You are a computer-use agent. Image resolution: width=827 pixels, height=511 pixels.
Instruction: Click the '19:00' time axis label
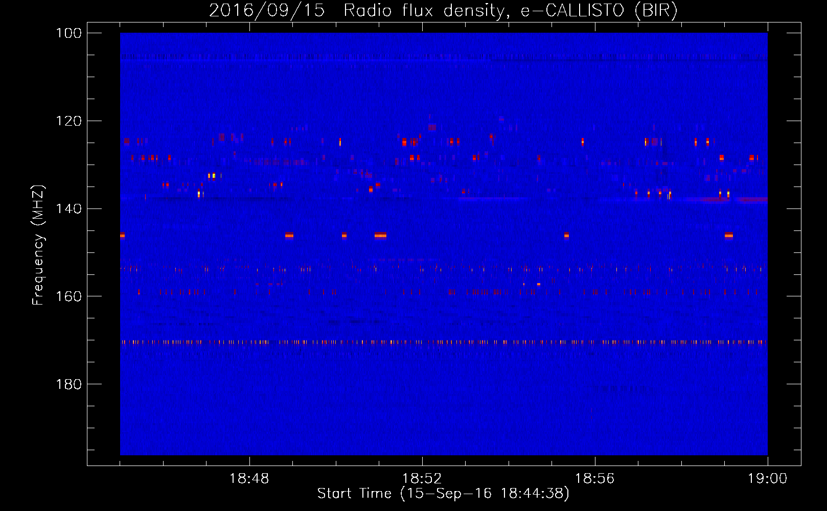768,478
